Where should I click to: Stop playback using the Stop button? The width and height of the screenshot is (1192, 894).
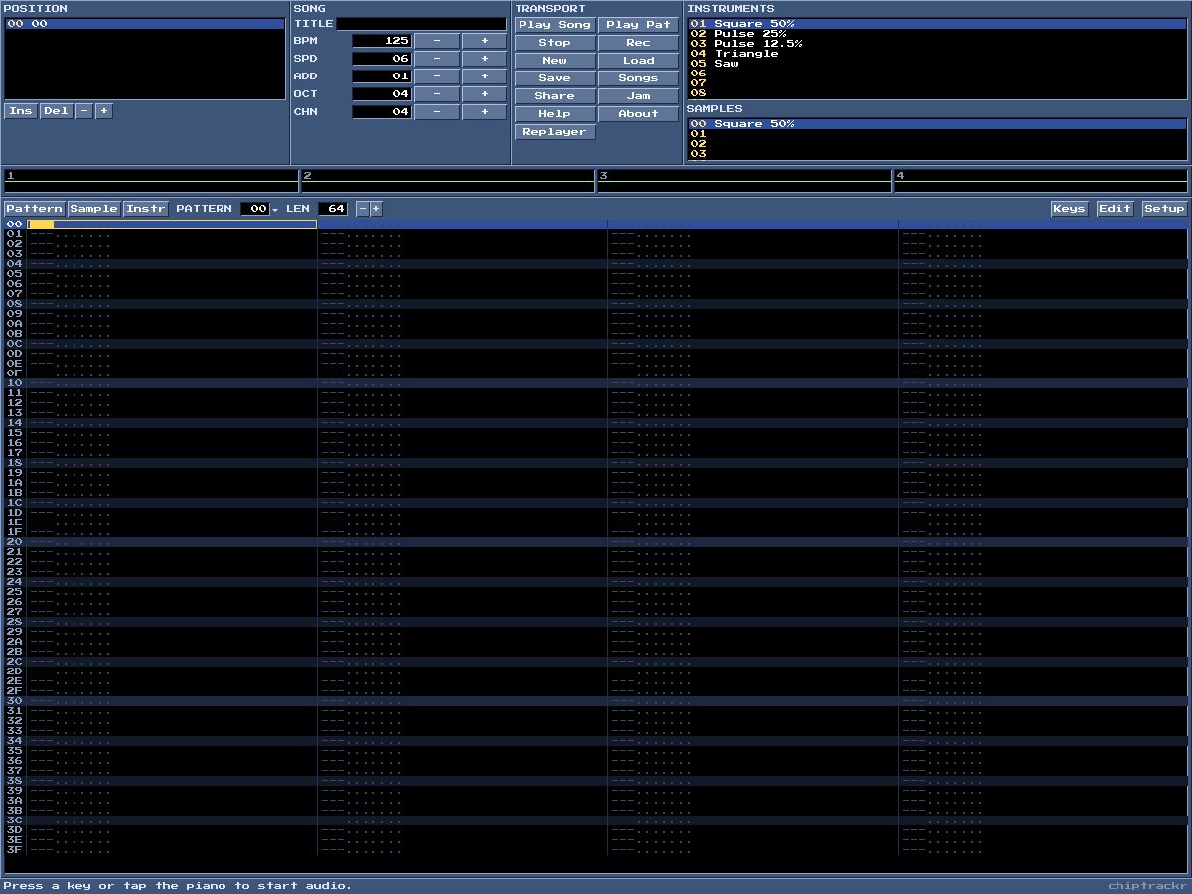[554, 43]
